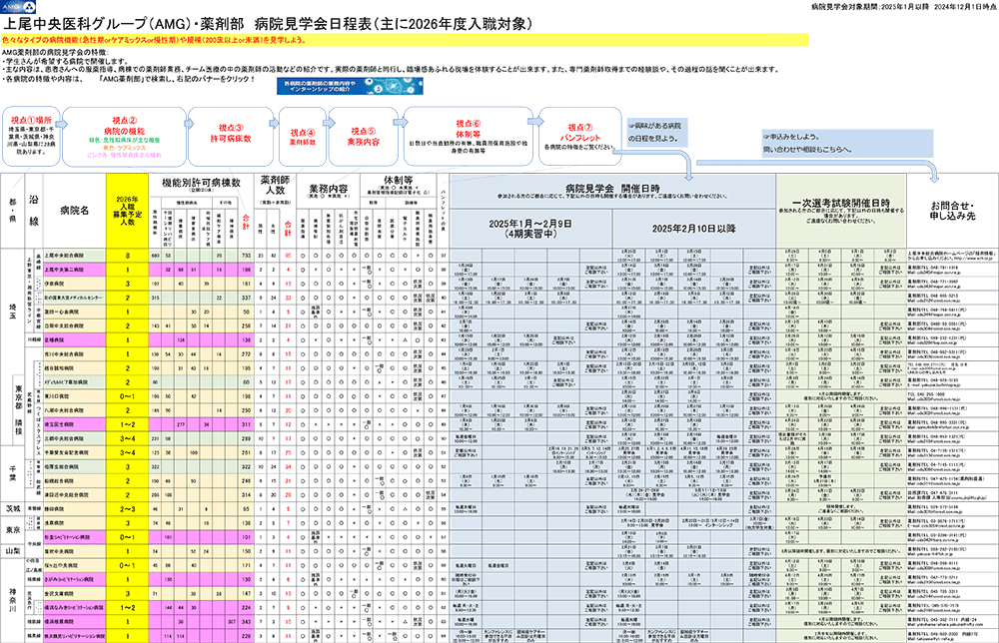Click the yellow highlighted subtitle line
This screenshot has width=999, height=643.
pos(405,40)
